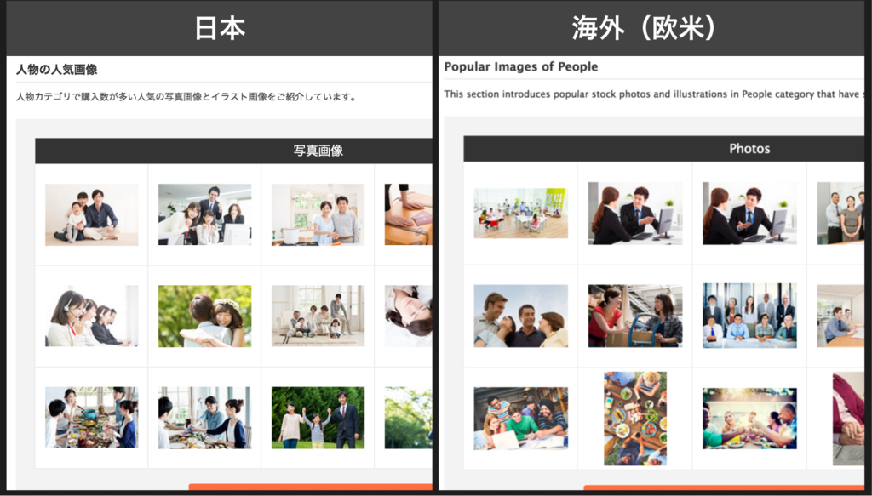The height and width of the screenshot is (496, 872).
Task: Open the friends toasting at outdoor table photo
Action: [x=749, y=419]
